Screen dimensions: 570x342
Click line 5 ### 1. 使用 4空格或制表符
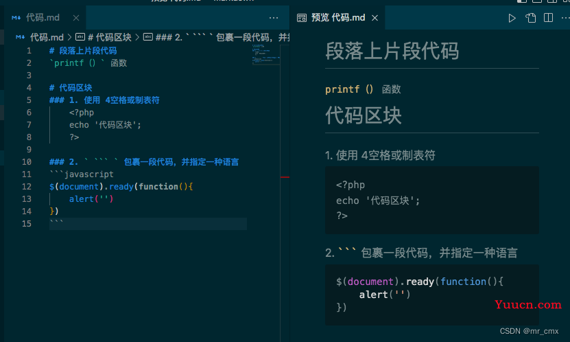pos(104,100)
